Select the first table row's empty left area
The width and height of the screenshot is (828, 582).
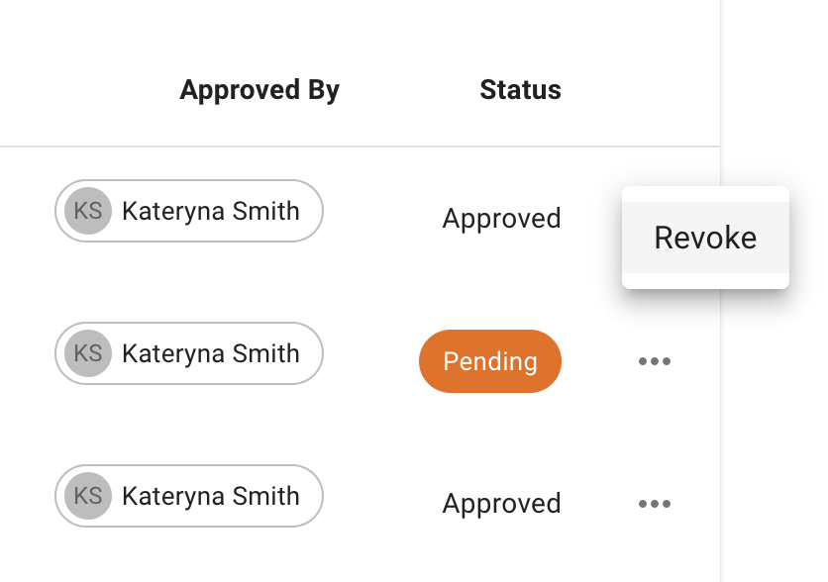(x=25, y=211)
